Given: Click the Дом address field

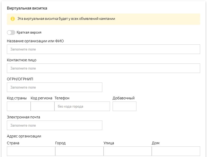Looking at the screenshot, I should pos(176,151).
